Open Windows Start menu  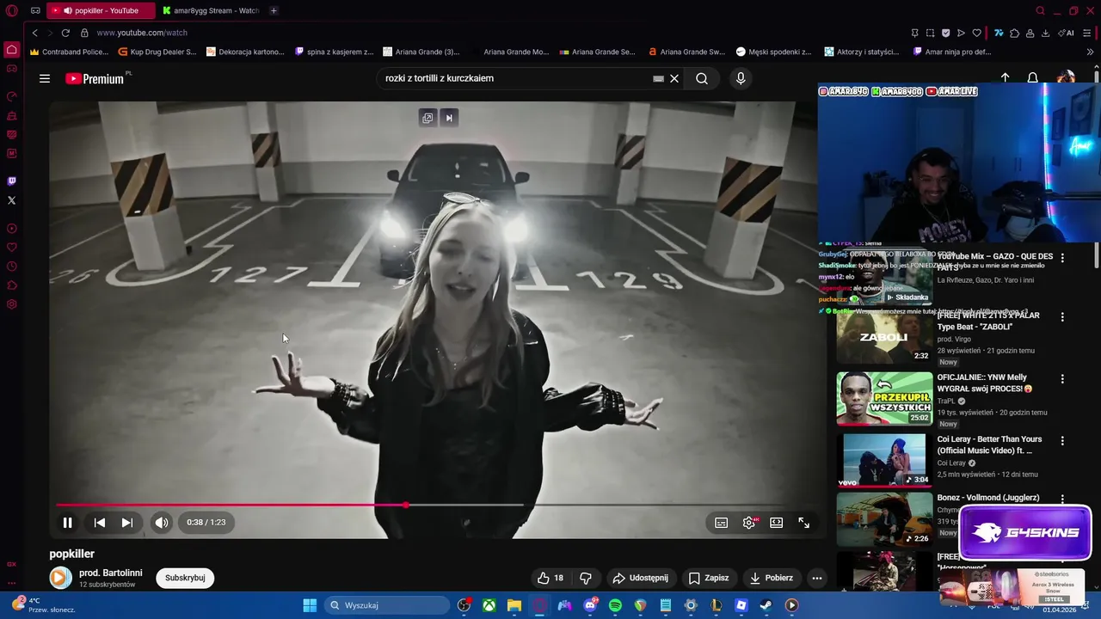pyautogui.click(x=310, y=605)
